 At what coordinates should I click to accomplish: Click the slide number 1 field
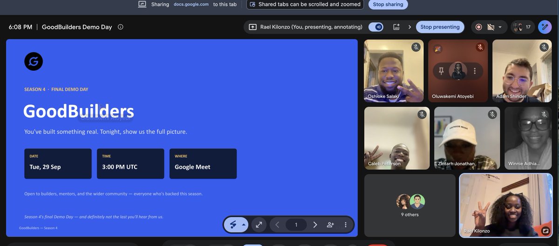pyautogui.click(x=296, y=225)
